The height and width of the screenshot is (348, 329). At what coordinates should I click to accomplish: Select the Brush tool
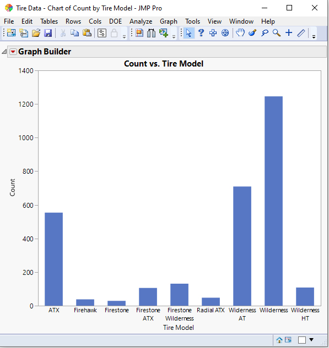252,32
